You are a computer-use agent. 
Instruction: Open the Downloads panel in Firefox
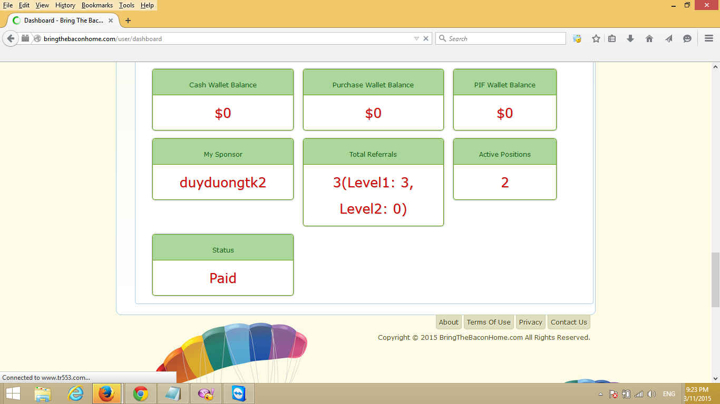point(630,38)
